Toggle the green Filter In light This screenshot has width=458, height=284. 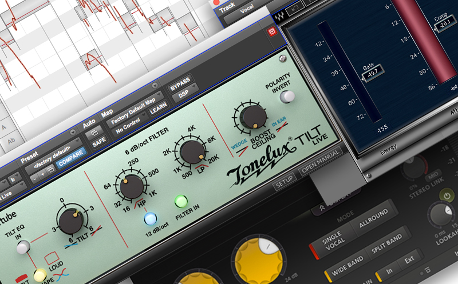[181, 201]
